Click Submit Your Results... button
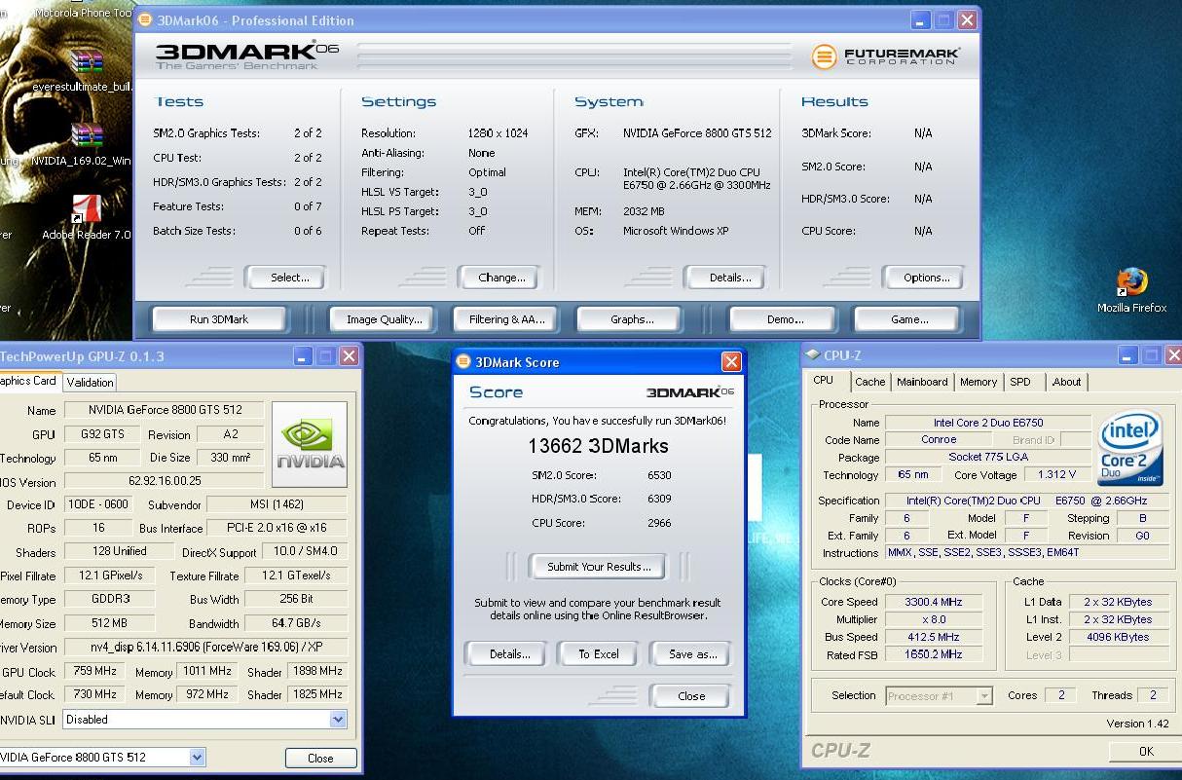Image resolution: width=1182 pixels, height=780 pixels. (x=599, y=567)
